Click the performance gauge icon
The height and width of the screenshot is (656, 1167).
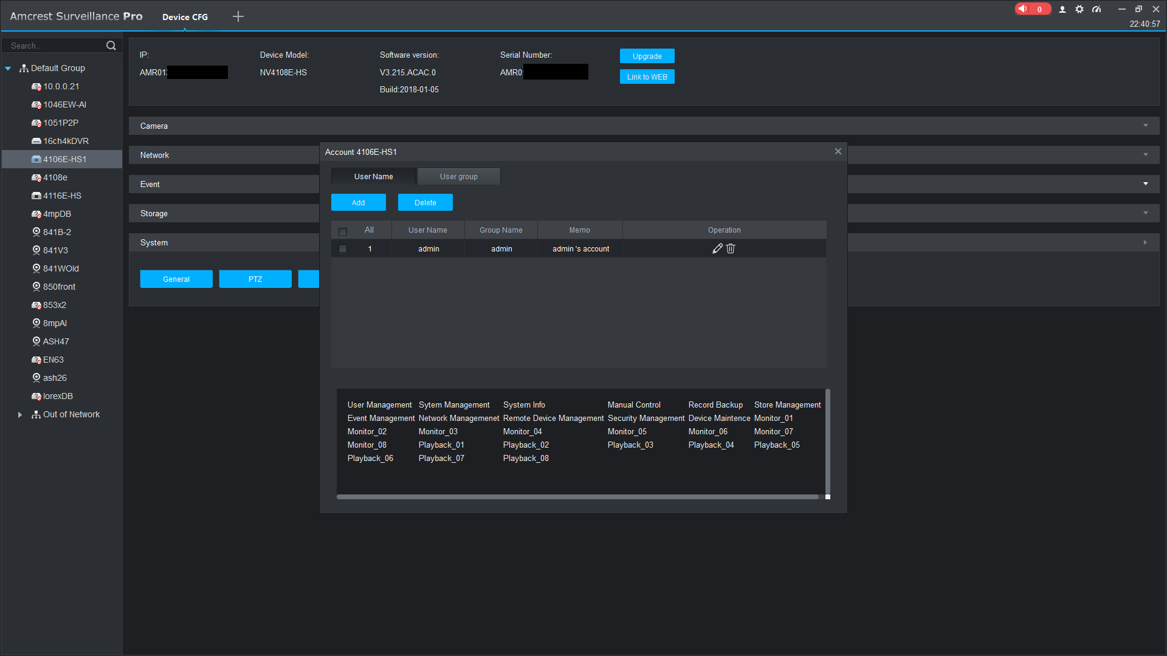click(x=1096, y=9)
